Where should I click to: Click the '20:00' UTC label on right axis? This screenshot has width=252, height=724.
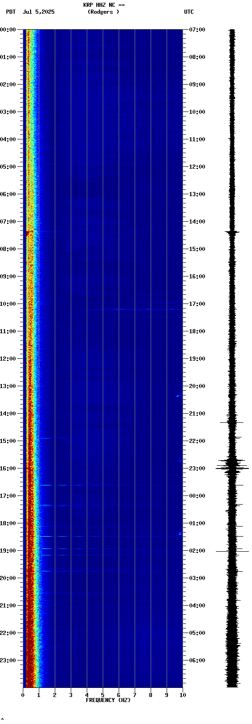coord(197,386)
